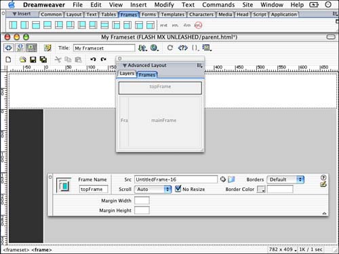
Task: Insert Right and Nested Top frames
Action: pyautogui.click(x=127, y=25)
